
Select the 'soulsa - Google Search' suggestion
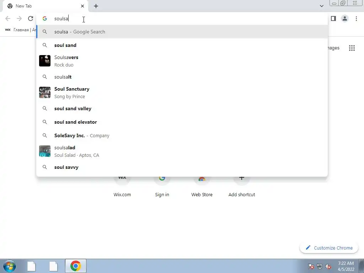[x=182, y=32]
